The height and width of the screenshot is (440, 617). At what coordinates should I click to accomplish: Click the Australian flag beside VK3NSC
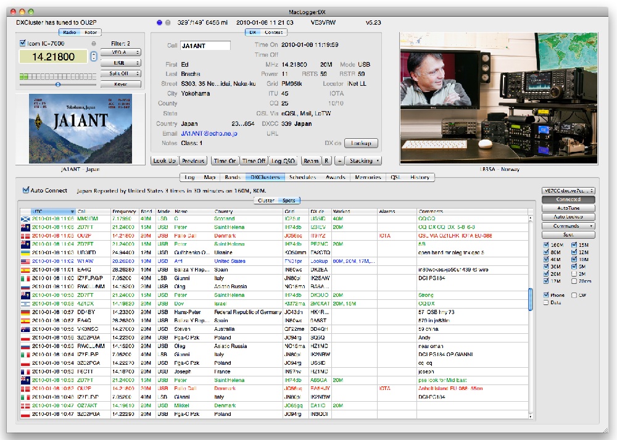pyautogui.click(x=25, y=330)
